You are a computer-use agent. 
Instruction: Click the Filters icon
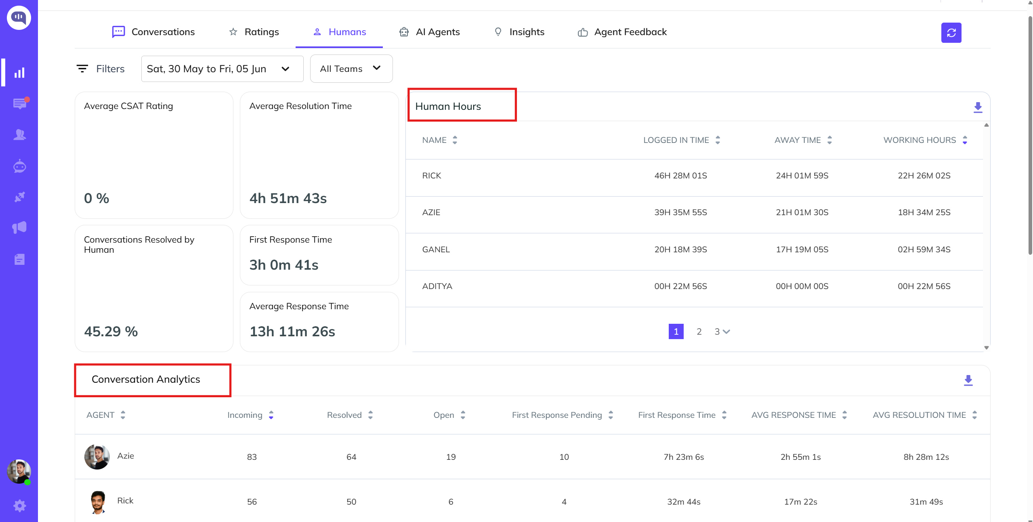click(82, 69)
